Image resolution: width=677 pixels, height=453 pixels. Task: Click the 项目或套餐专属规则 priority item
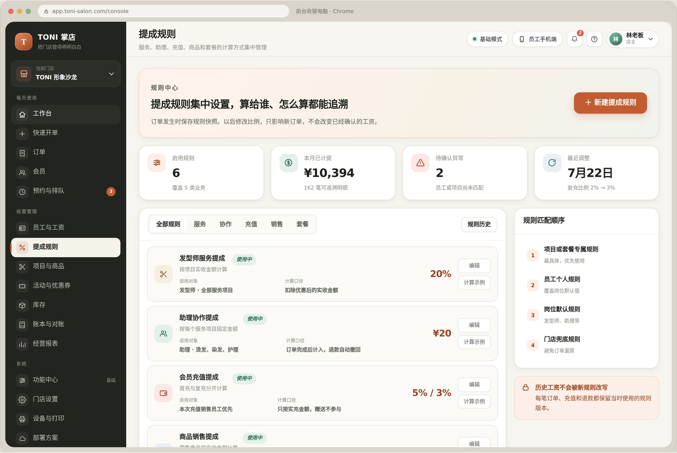[x=587, y=255]
